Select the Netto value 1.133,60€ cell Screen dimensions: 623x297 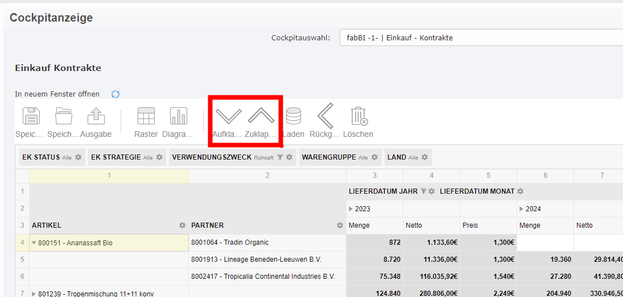431,242
